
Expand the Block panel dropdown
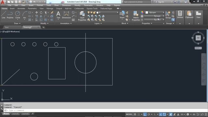pyautogui.click(x=125, y=23)
